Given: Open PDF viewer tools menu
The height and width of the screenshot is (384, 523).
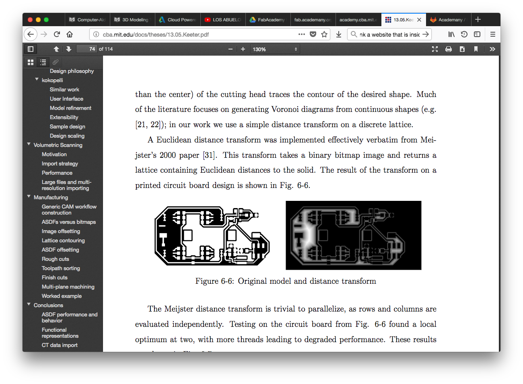Looking at the screenshot, I should tap(492, 49).
